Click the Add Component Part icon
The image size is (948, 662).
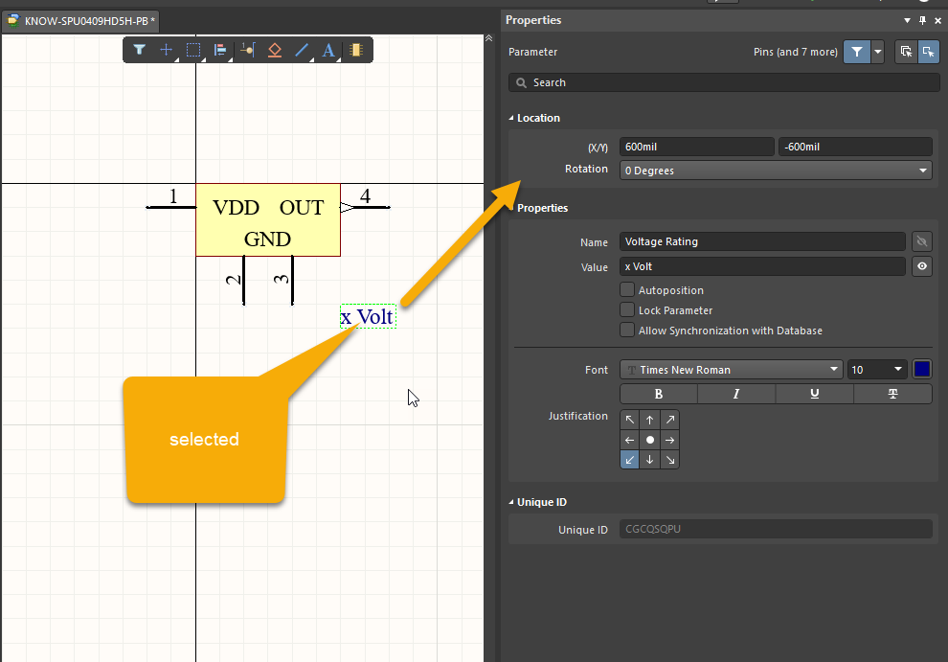356,50
